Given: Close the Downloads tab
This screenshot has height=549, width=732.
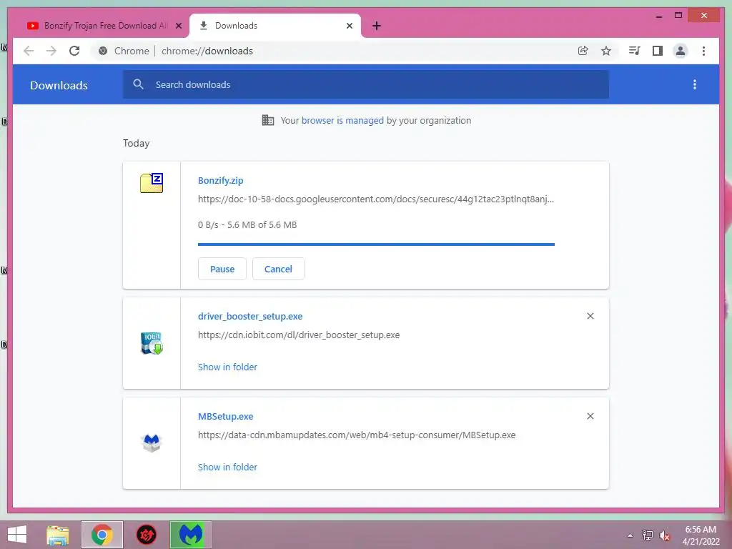Looking at the screenshot, I should pos(349,26).
